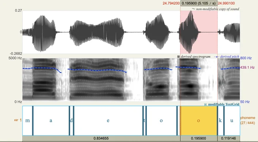Click the pointing-hand tier 1 marker

click(x=18, y=120)
